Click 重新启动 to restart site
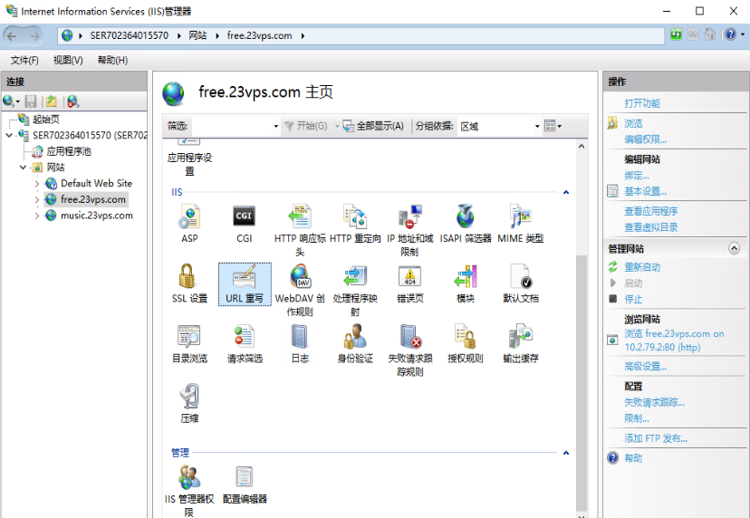The width and height of the screenshot is (750, 518). pyautogui.click(x=642, y=267)
